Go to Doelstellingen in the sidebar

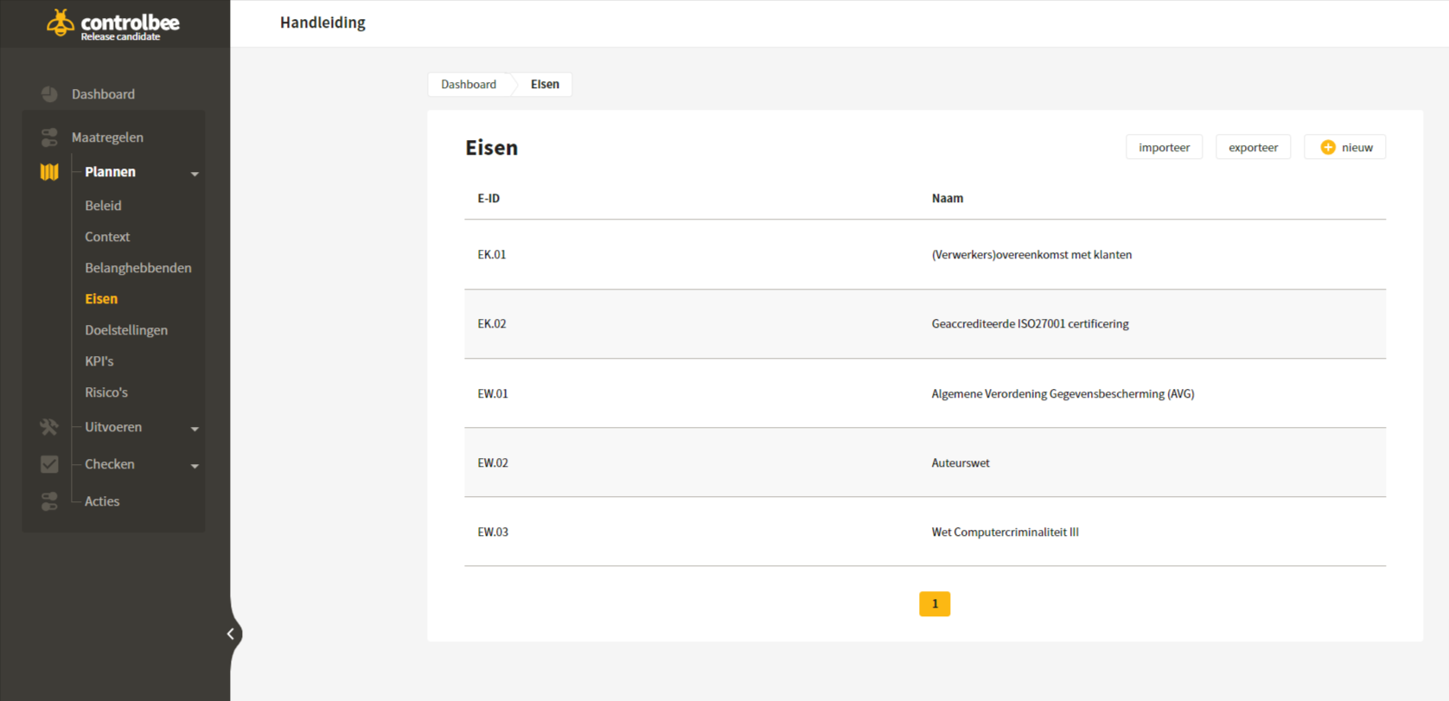point(126,330)
